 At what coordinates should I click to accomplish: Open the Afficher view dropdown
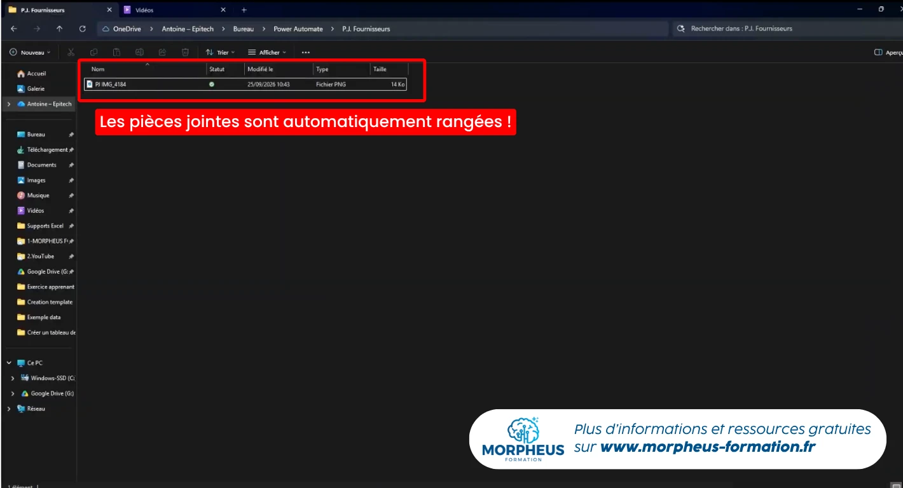[267, 52]
